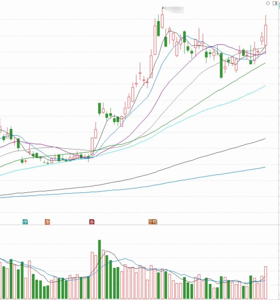Click the diamond marker icon at top right

pyautogui.click(x=268, y=3)
